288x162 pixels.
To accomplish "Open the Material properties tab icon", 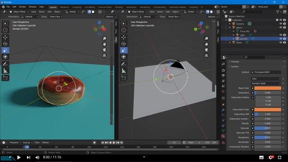I will tap(223, 136).
